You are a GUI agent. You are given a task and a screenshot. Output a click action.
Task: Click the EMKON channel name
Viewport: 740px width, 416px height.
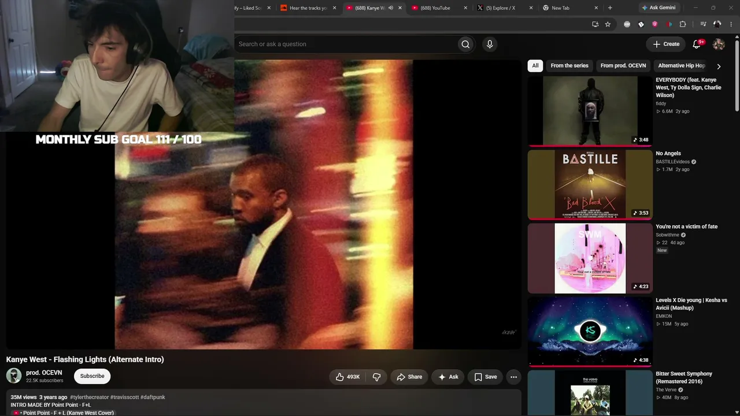click(x=664, y=316)
